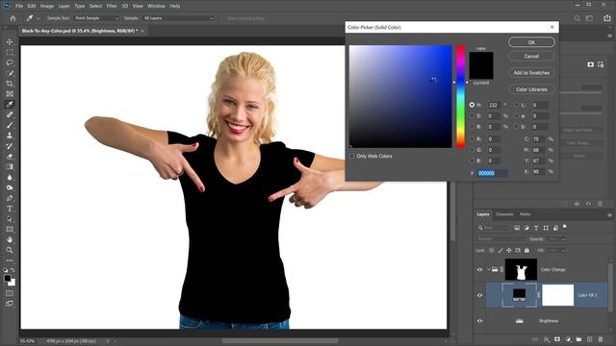Screen dimensions: 616x346
Task: Select the Crop tool
Action: point(10,84)
